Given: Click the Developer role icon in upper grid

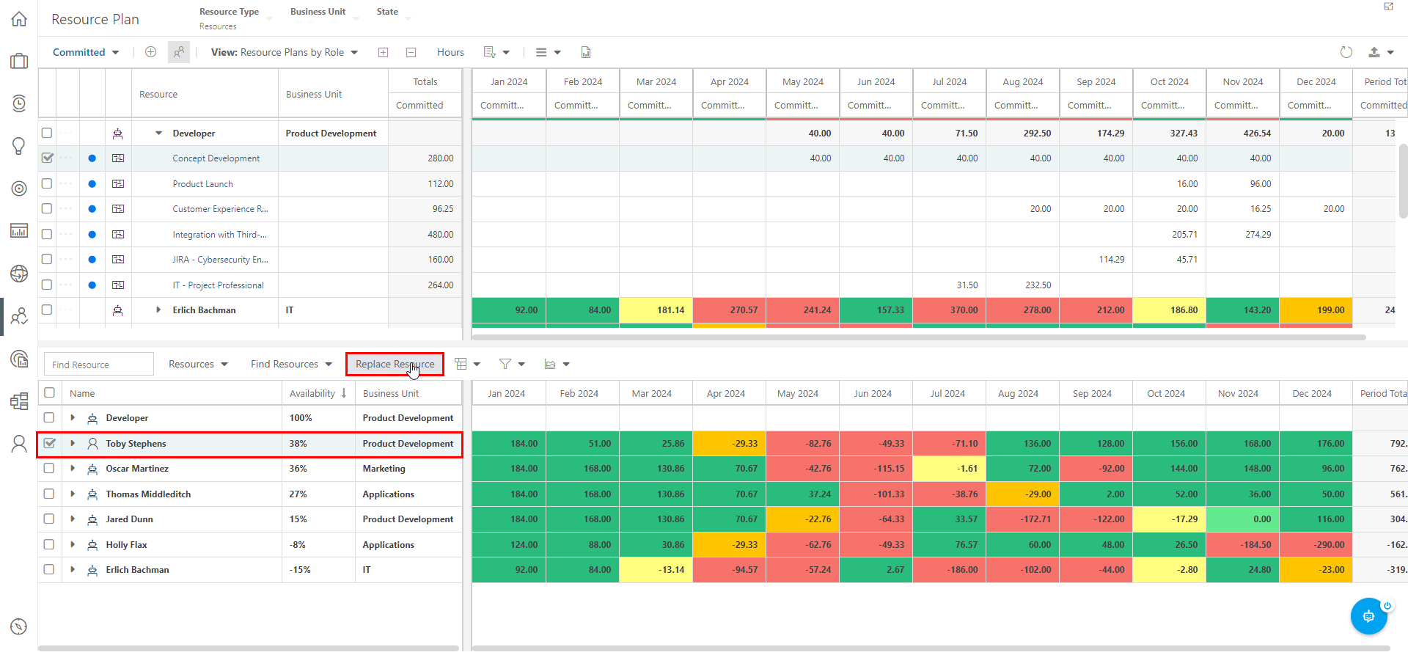Looking at the screenshot, I should [118, 133].
